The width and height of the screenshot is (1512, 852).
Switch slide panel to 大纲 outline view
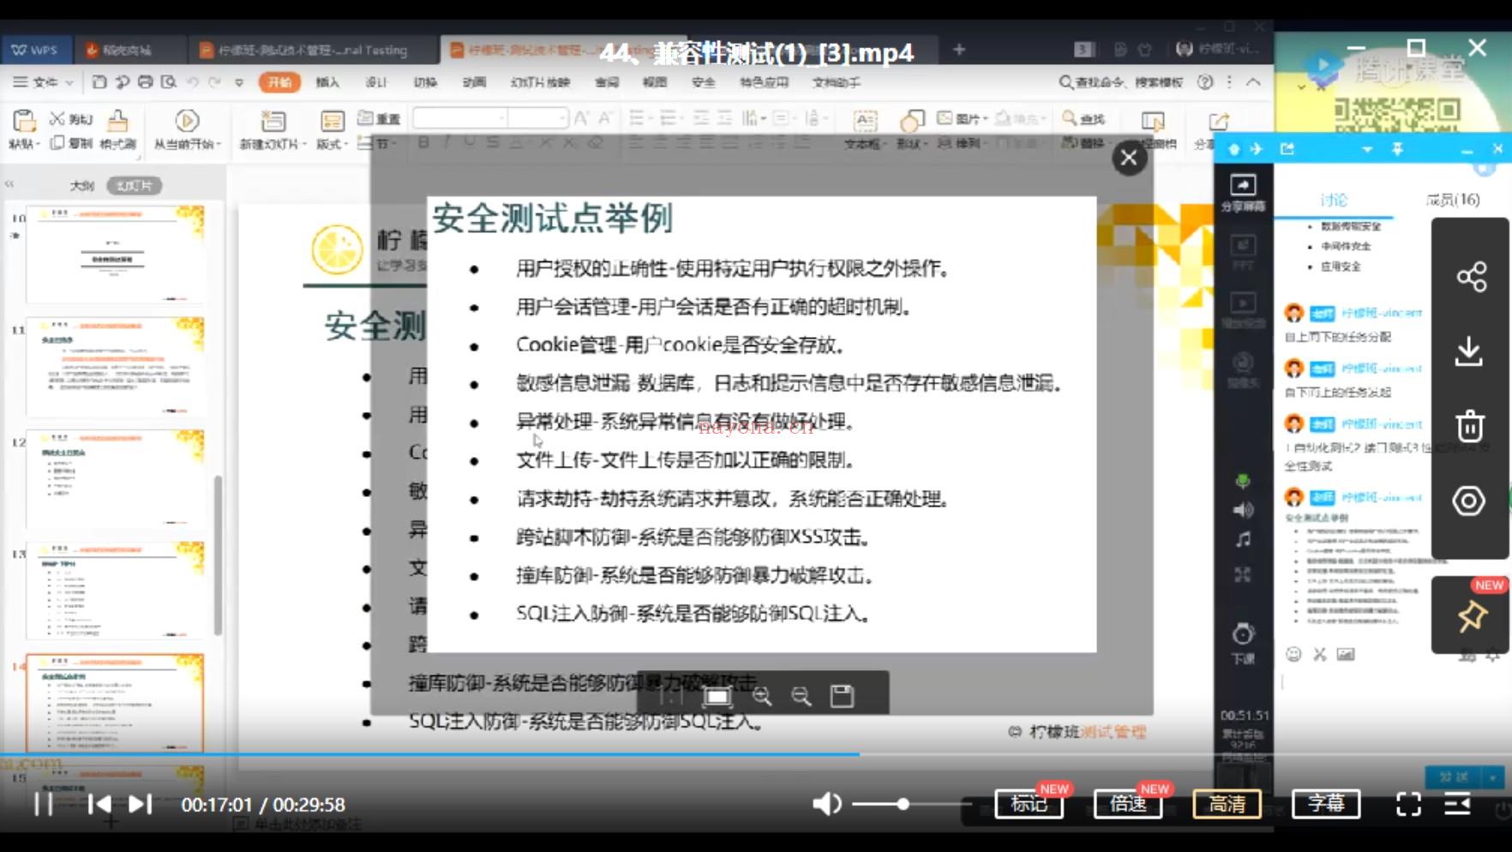82,185
